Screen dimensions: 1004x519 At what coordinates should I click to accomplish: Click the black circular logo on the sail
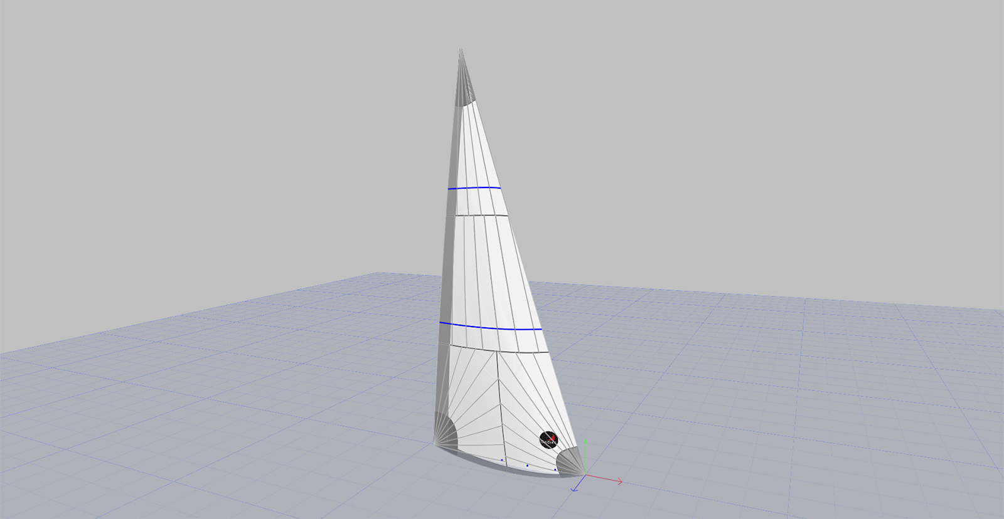coord(548,439)
